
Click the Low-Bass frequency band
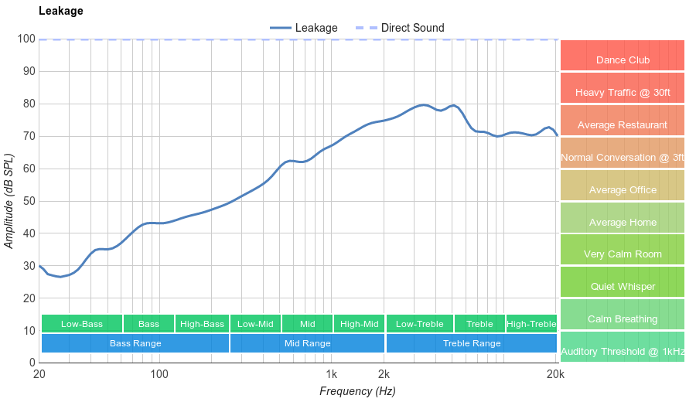[x=81, y=324]
